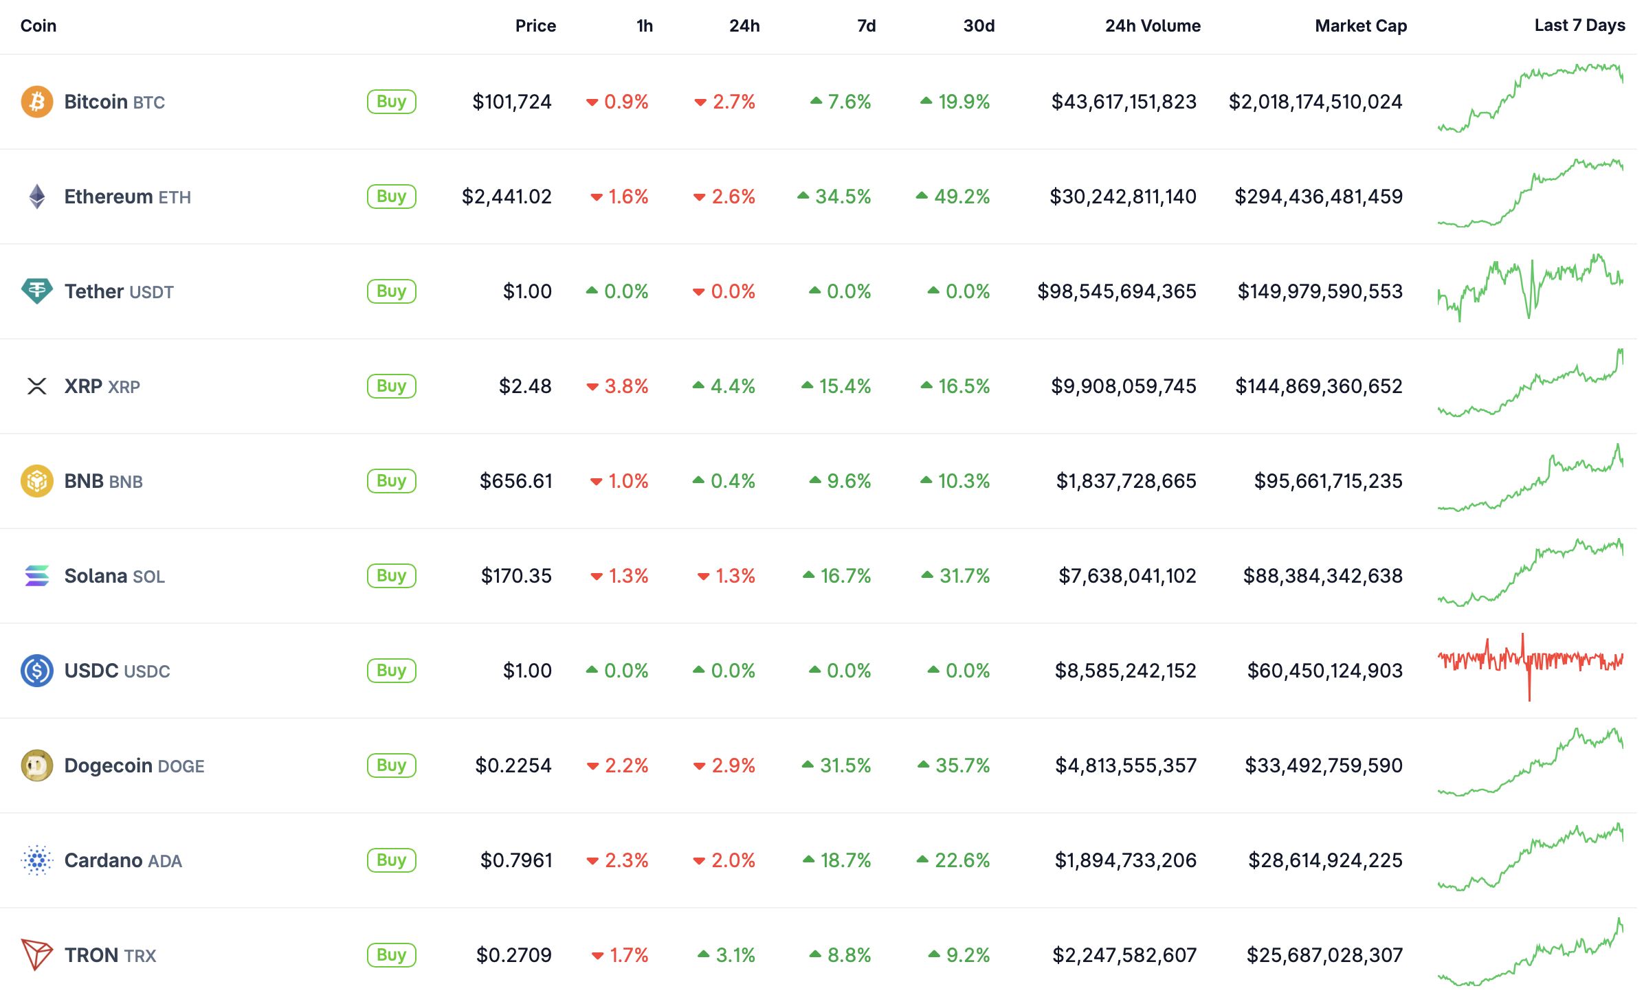Click the BNB yellow logo icon

pyautogui.click(x=37, y=481)
